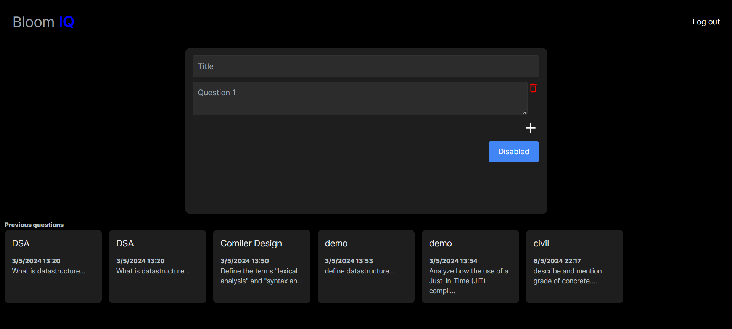This screenshot has width=732, height=329.
Task: Select text 'Define the terms "lexical analysis"...'
Action: [262, 276]
